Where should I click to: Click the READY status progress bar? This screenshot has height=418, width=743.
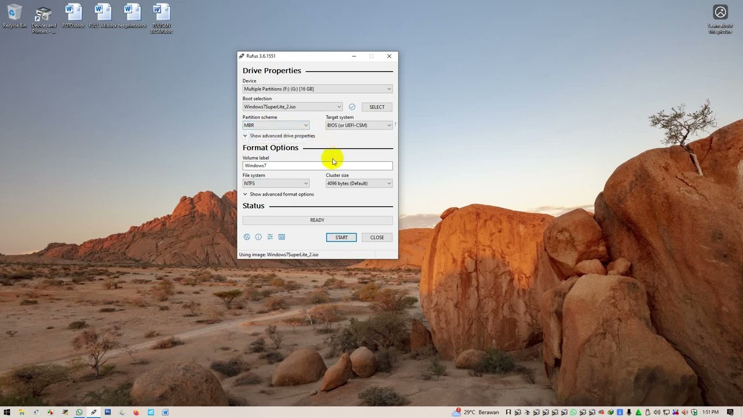[x=318, y=220]
